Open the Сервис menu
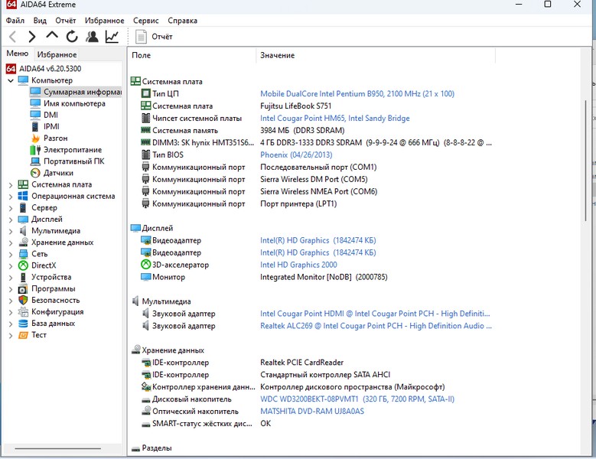596x459 pixels. coord(146,21)
